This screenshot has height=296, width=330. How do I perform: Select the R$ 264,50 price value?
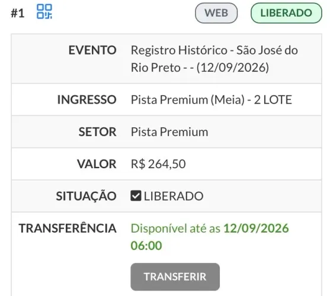click(x=158, y=164)
